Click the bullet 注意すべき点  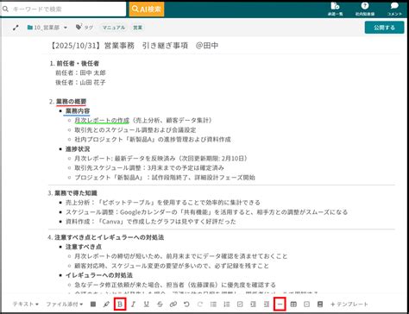[84, 247]
